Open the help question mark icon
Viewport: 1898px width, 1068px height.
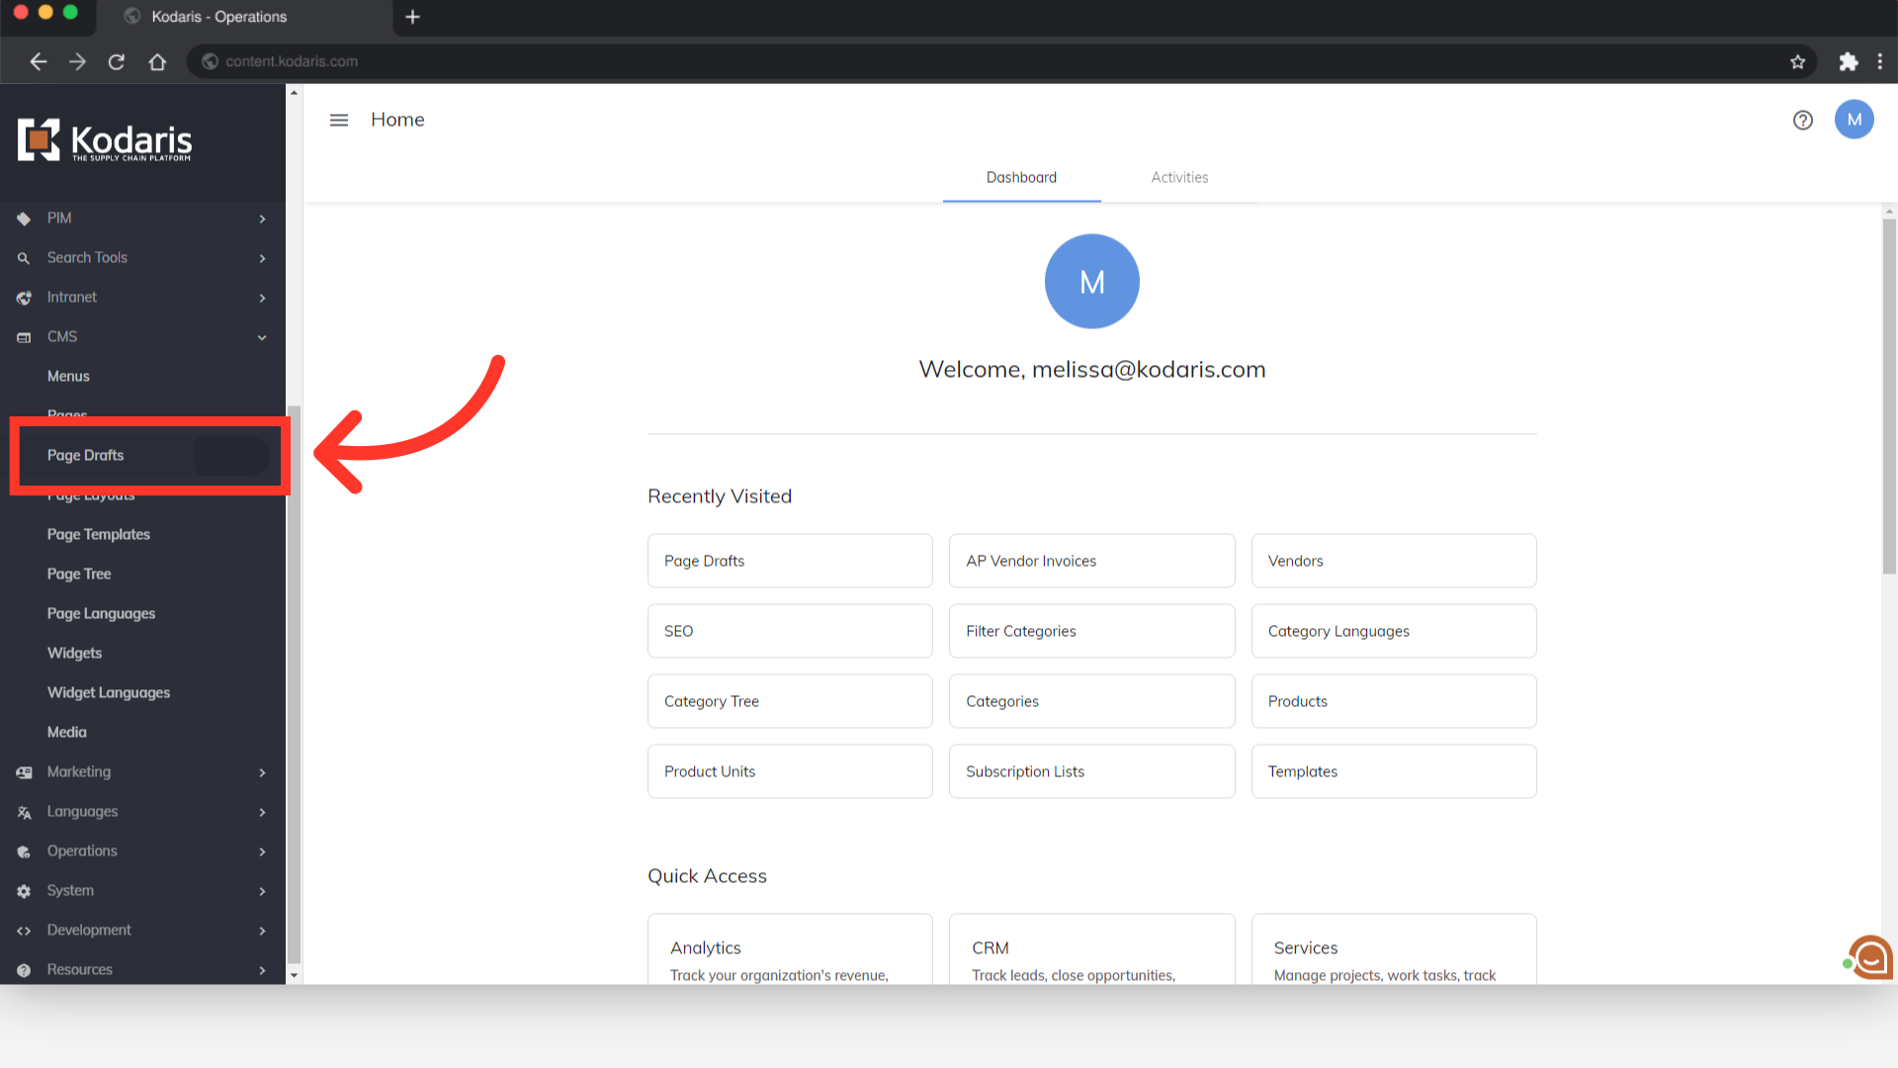tap(1803, 120)
